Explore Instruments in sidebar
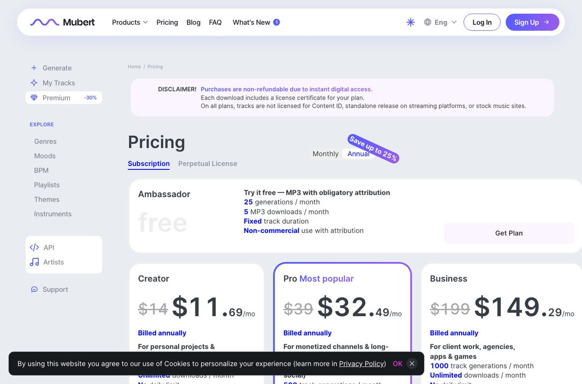 pos(52,214)
